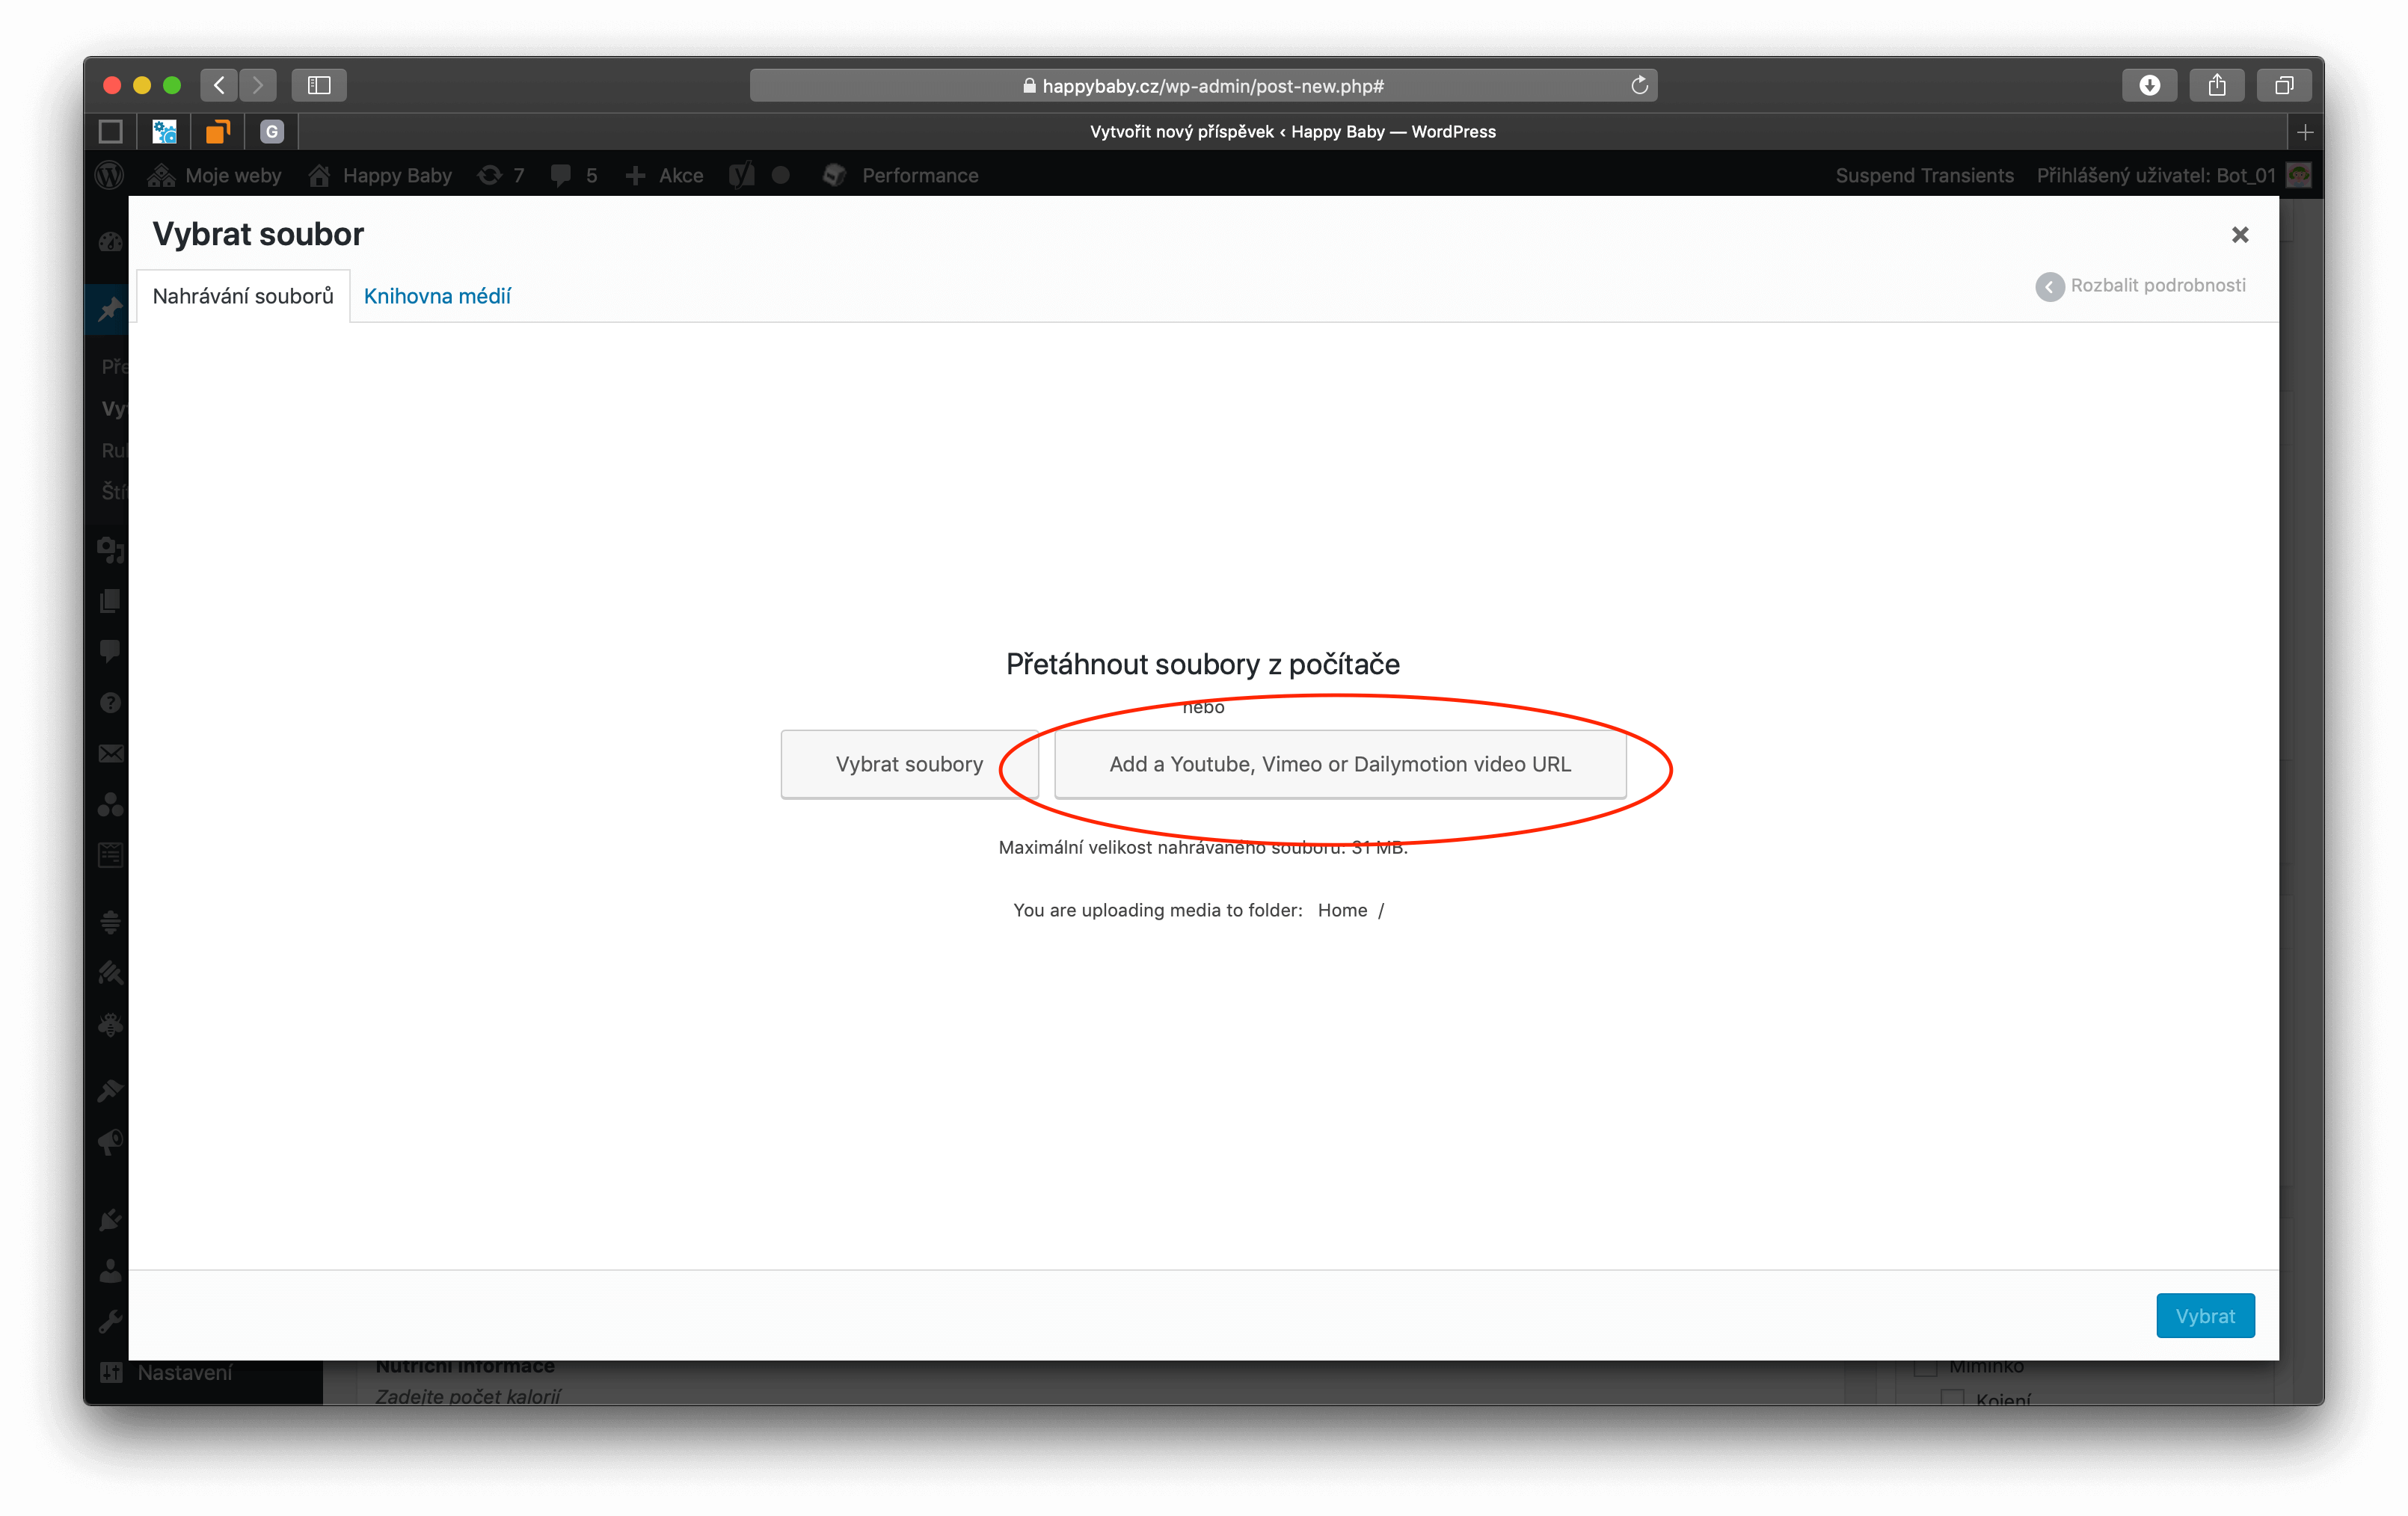The width and height of the screenshot is (2408, 1516).
Task: Add a Youtube, Vimeo or Dailymotion URL
Action: (x=1340, y=763)
